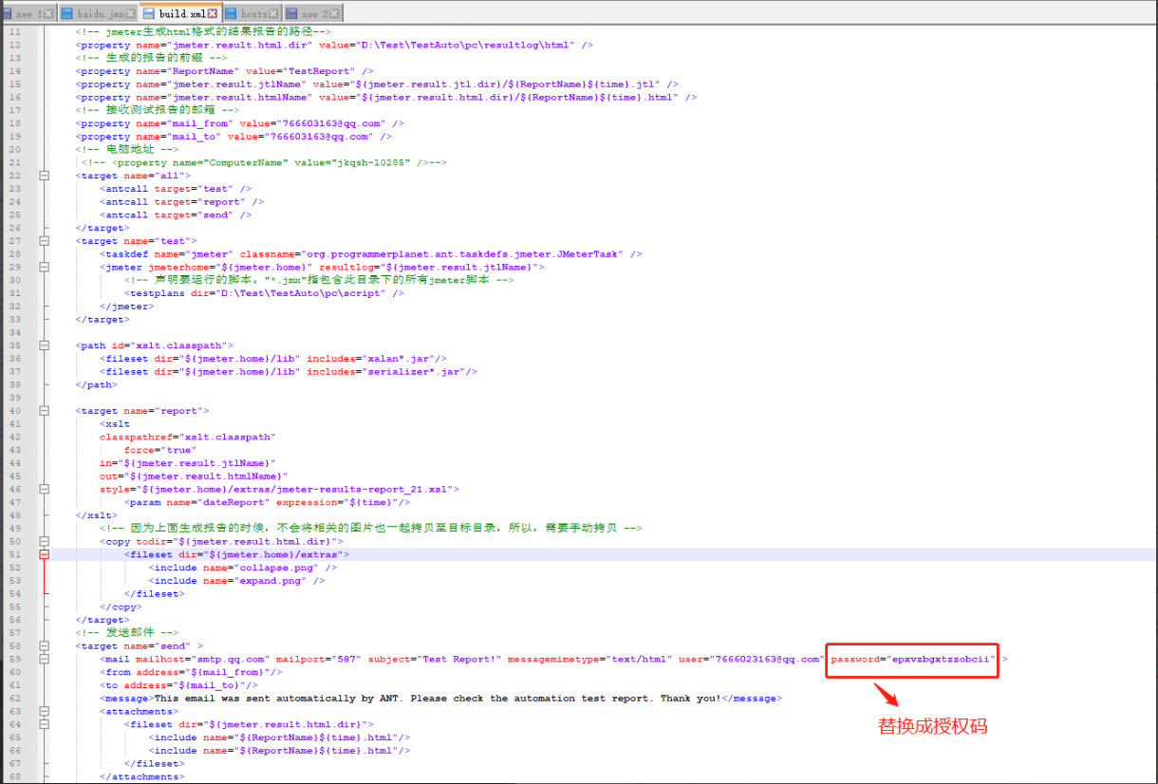Collapse the target name="all" fold on line 22
Screen dimensions: 1158x784
[44, 176]
